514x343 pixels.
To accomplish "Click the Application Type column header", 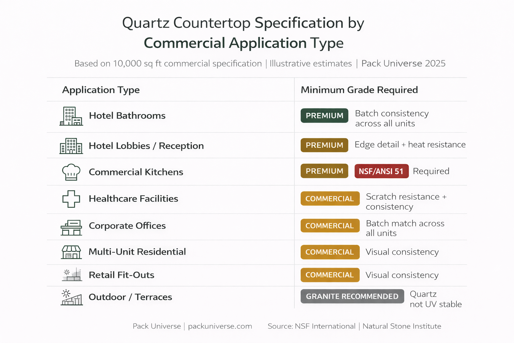I will point(101,90).
